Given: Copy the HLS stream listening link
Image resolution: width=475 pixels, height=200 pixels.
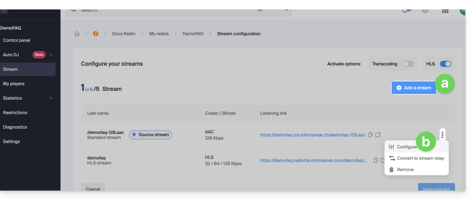Looking at the screenshot, I should 375,160.
